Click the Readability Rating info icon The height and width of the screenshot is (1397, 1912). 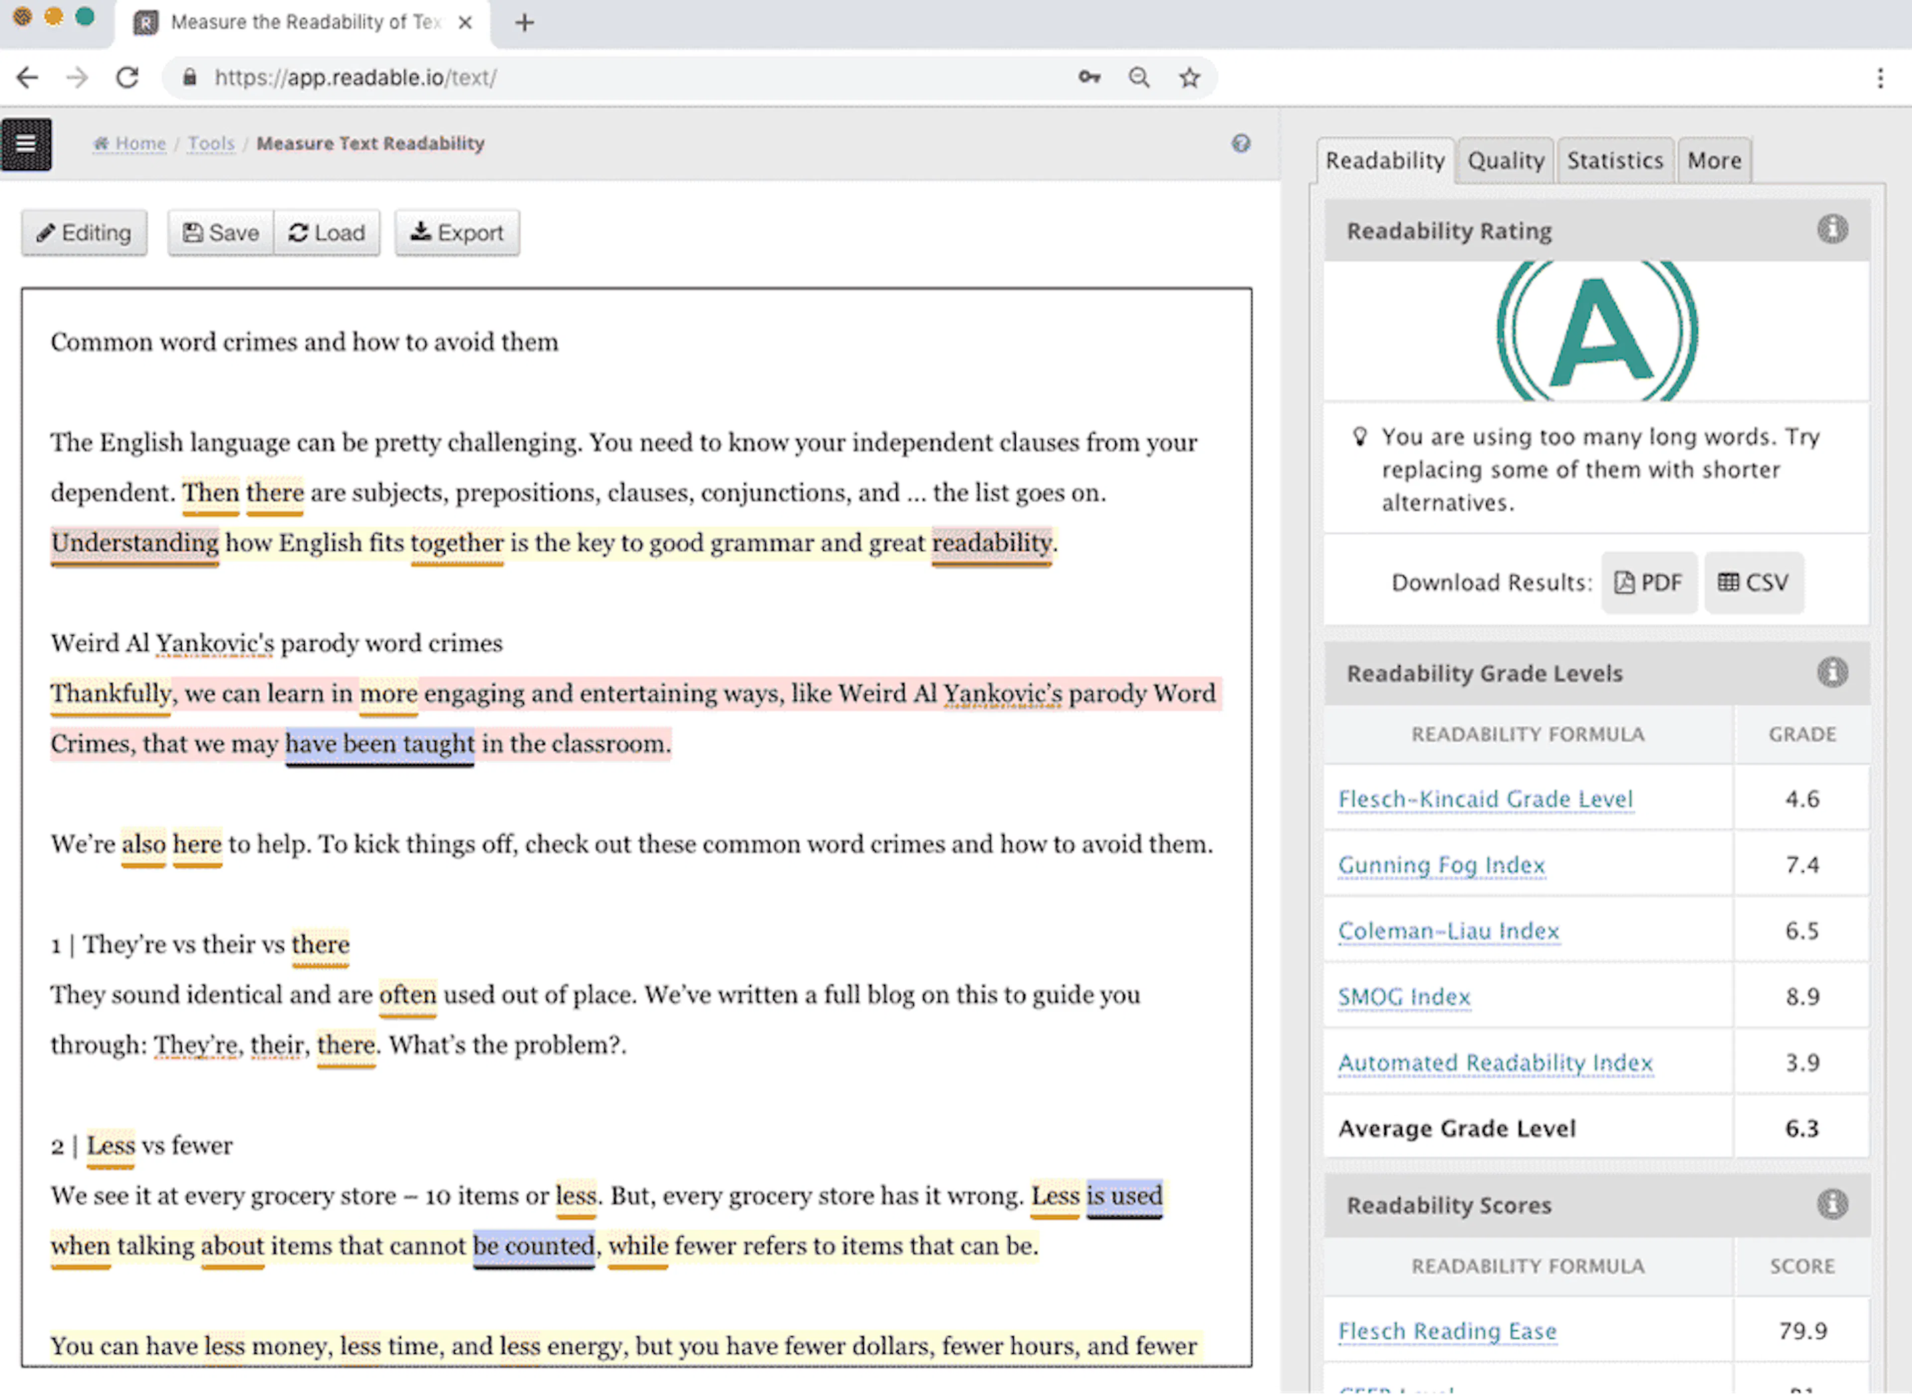pos(1832,230)
